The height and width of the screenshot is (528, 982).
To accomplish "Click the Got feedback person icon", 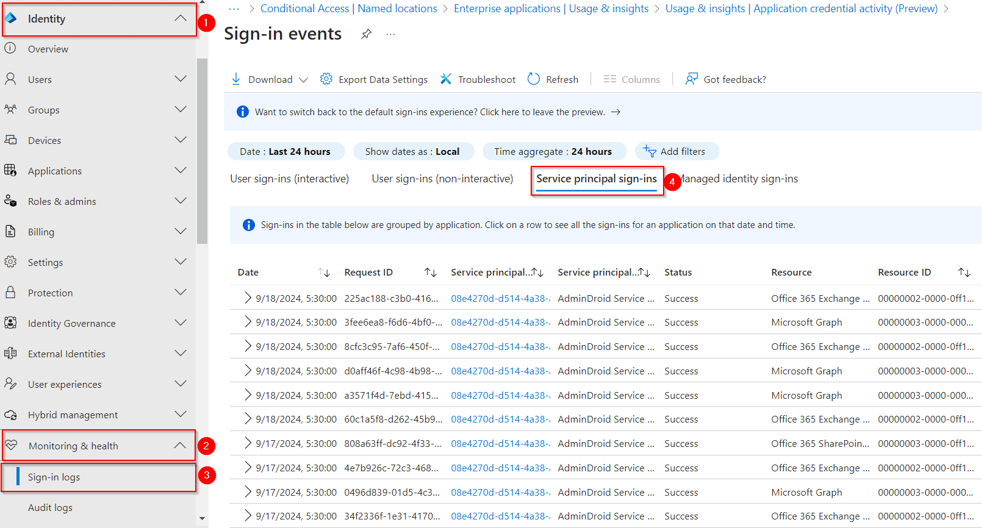I will [x=691, y=79].
